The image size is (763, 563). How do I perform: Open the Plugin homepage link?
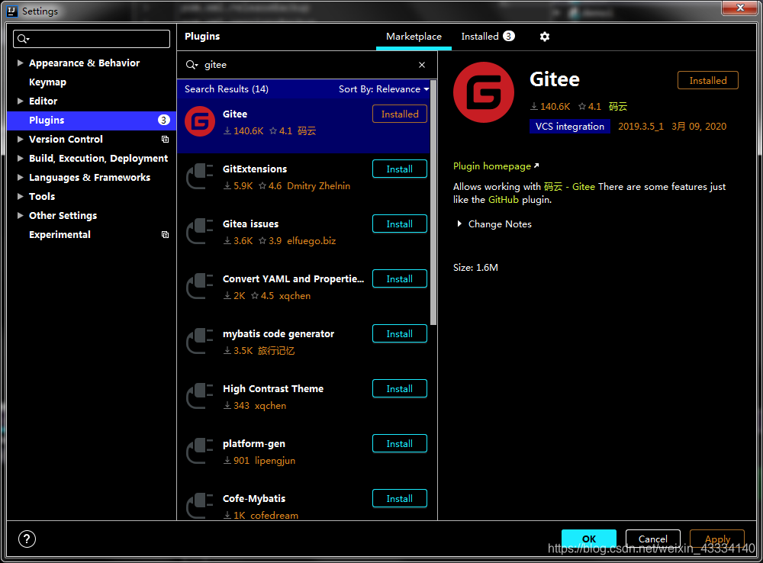coord(496,166)
